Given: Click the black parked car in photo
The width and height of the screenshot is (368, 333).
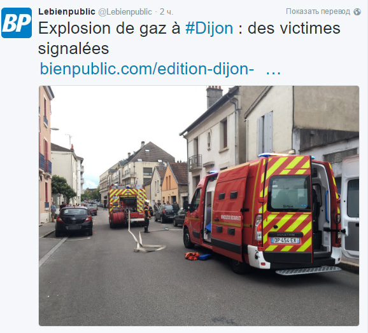Looking at the screenshot, I should (x=74, y=221).
